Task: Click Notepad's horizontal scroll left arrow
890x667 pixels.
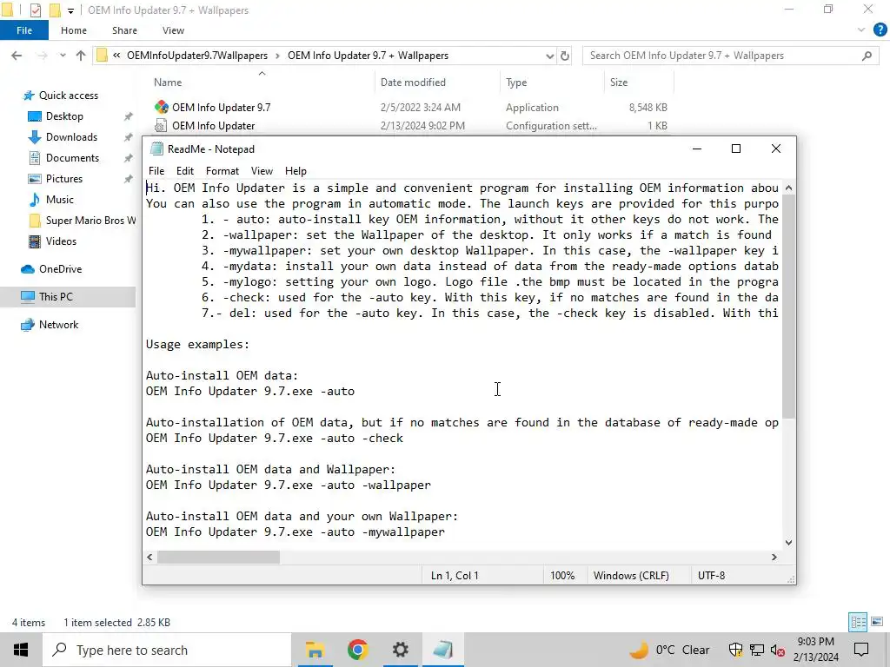Action: (149, 558)
